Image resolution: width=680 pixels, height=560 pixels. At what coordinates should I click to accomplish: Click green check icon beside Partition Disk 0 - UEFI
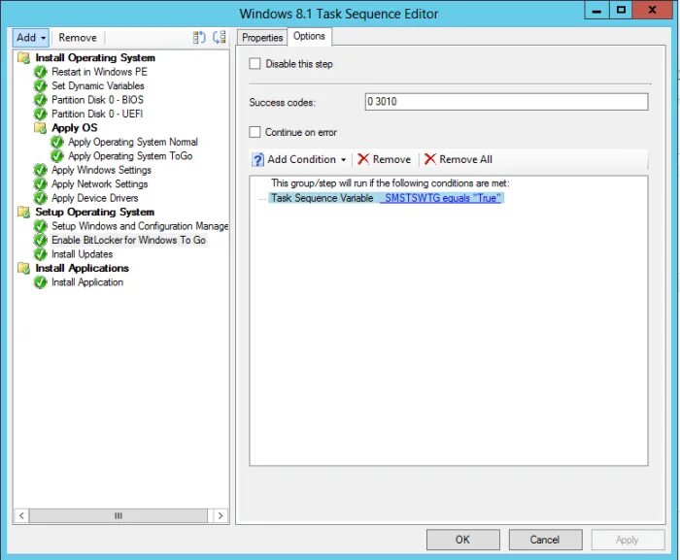pos(41,114)
